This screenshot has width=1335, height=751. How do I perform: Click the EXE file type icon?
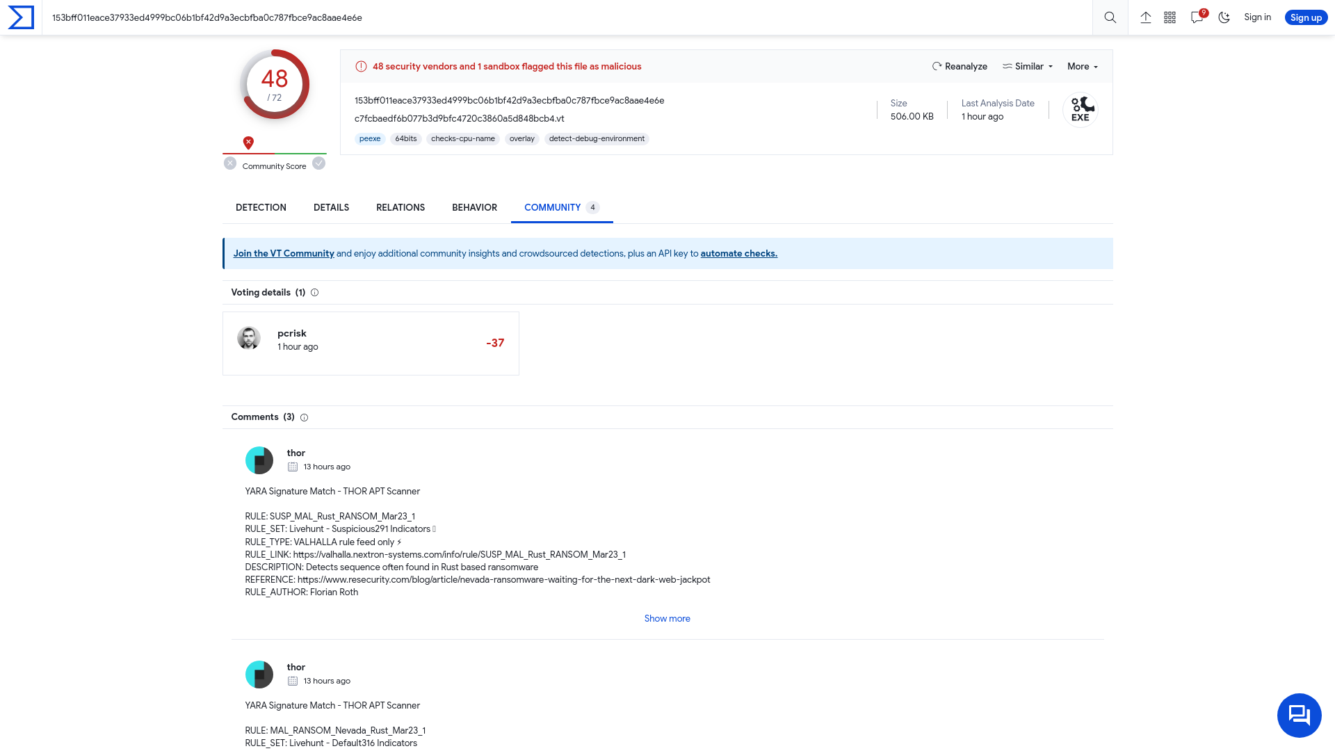pyautogui.click(x=1081, y=110)
